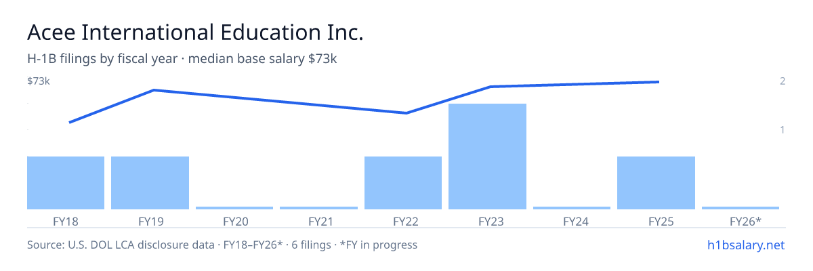Click the salary line point above FY19
Image resolution: width=813 pixels, height=271 pixels.
click(x=154, y=90)
